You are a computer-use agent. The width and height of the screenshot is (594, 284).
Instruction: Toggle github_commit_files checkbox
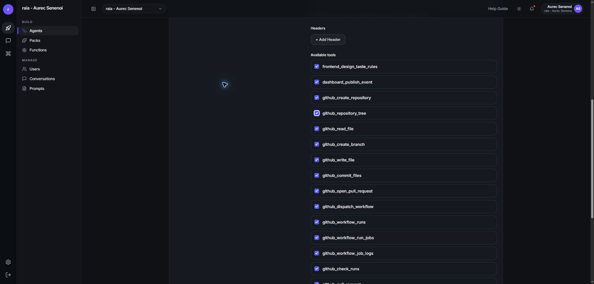point(317,175)
